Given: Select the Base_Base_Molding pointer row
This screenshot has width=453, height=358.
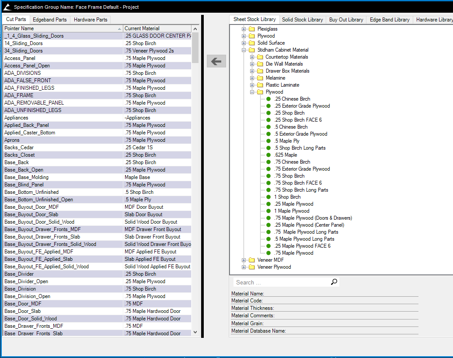Looking at the screenshot, I should coord(97,177).
